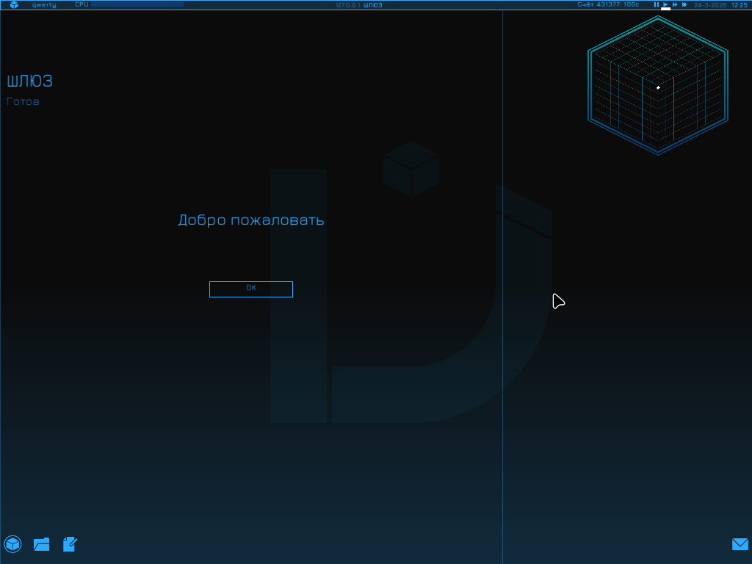Pause the game with the pause control
The image size is (752, 564).
(x=657, y=5)
